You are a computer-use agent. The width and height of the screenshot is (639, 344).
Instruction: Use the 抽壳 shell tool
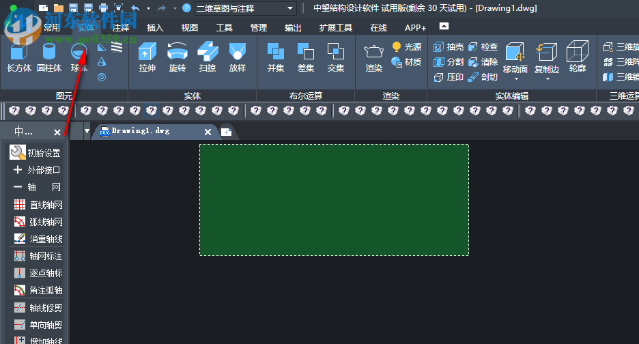click(x=449, y=47)
